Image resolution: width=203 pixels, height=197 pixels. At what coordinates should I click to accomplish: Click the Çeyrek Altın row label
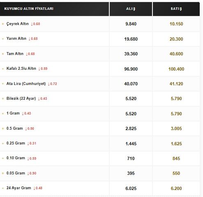pyautogui.click(x=18, y=24)
